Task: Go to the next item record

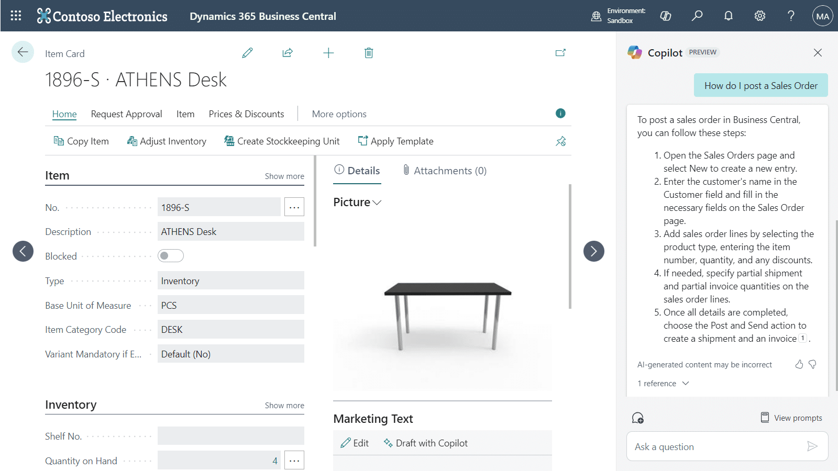Action: coord(594,251)
